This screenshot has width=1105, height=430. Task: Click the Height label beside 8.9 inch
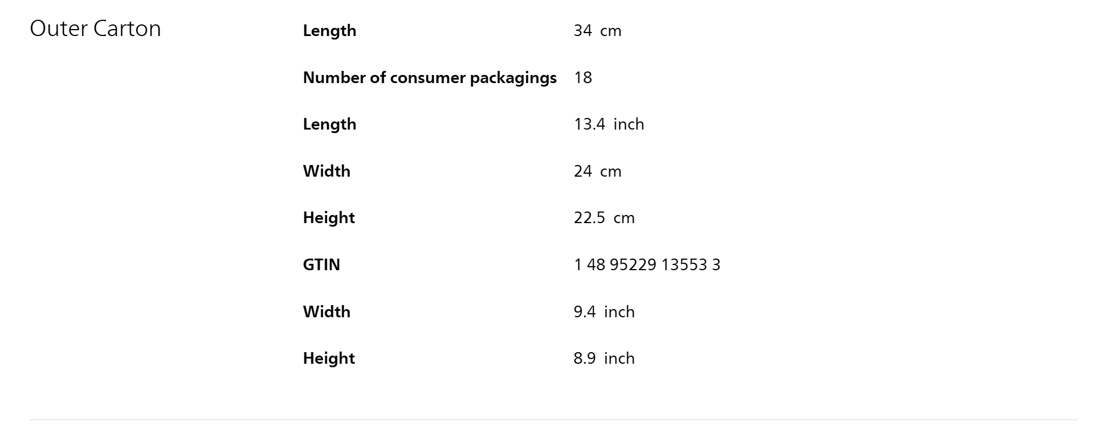pos(329,359)
